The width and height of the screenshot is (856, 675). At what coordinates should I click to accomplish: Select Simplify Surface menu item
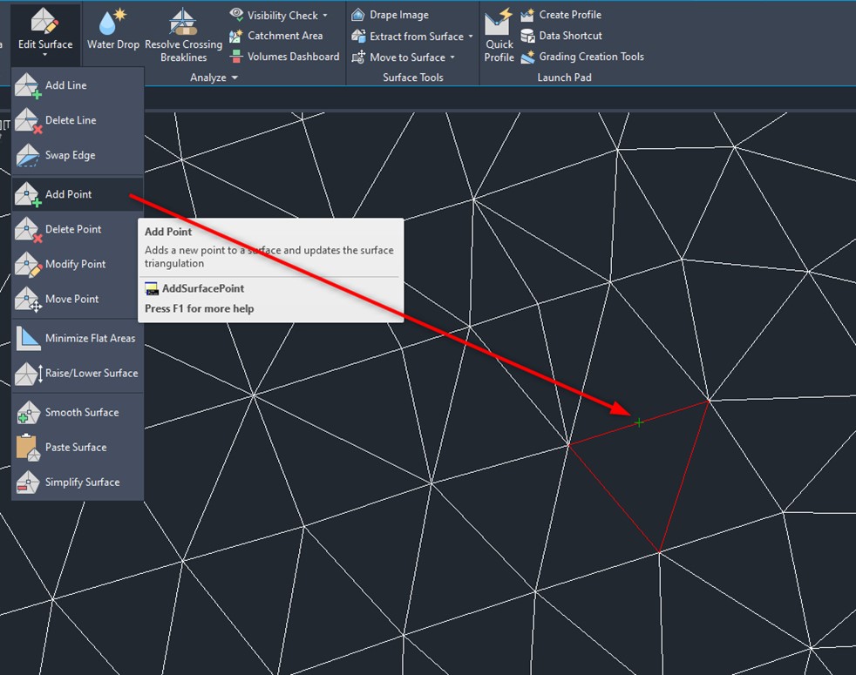82,482
